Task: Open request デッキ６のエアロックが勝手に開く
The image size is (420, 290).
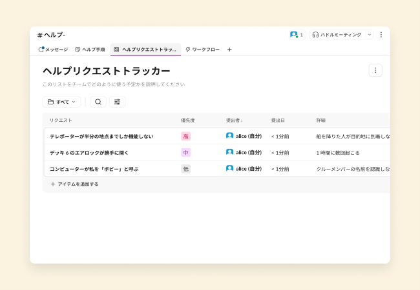Action: [x=85, y=153]
